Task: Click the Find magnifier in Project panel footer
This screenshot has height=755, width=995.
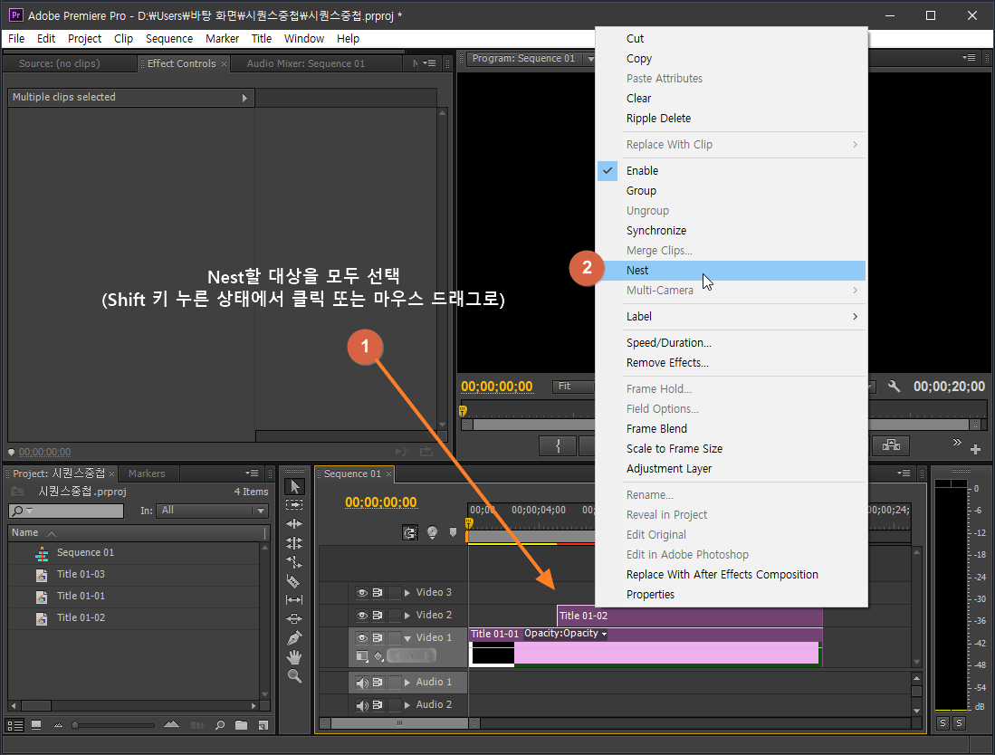Action: (x=220, y=725)
